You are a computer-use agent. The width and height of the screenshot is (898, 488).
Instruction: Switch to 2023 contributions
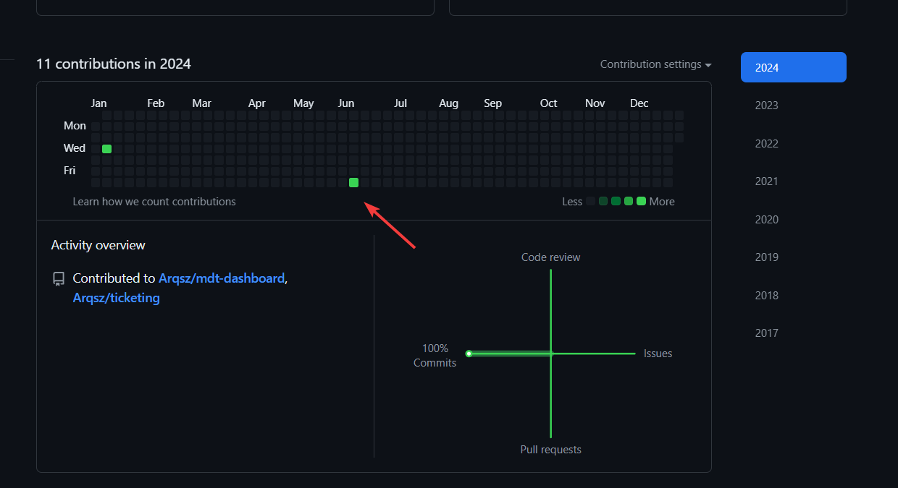pyautogui.click(x=766, y=106)
